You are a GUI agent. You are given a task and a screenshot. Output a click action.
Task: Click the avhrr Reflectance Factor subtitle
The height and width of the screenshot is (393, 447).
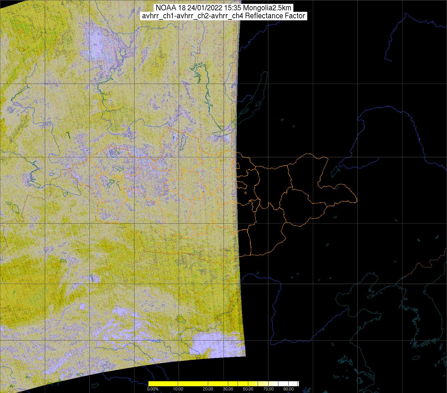[223, 16]
